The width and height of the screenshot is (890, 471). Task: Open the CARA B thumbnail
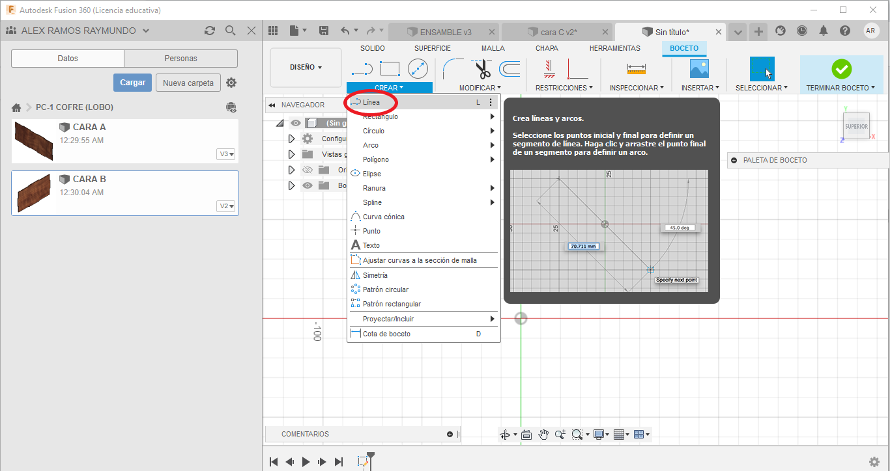tap(33, 193)
